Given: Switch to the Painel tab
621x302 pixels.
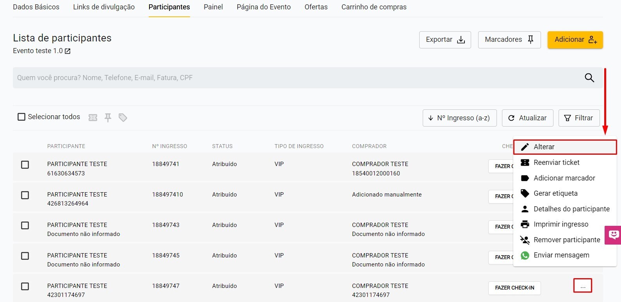Looking at the screenshot, I should click(213, 7).
